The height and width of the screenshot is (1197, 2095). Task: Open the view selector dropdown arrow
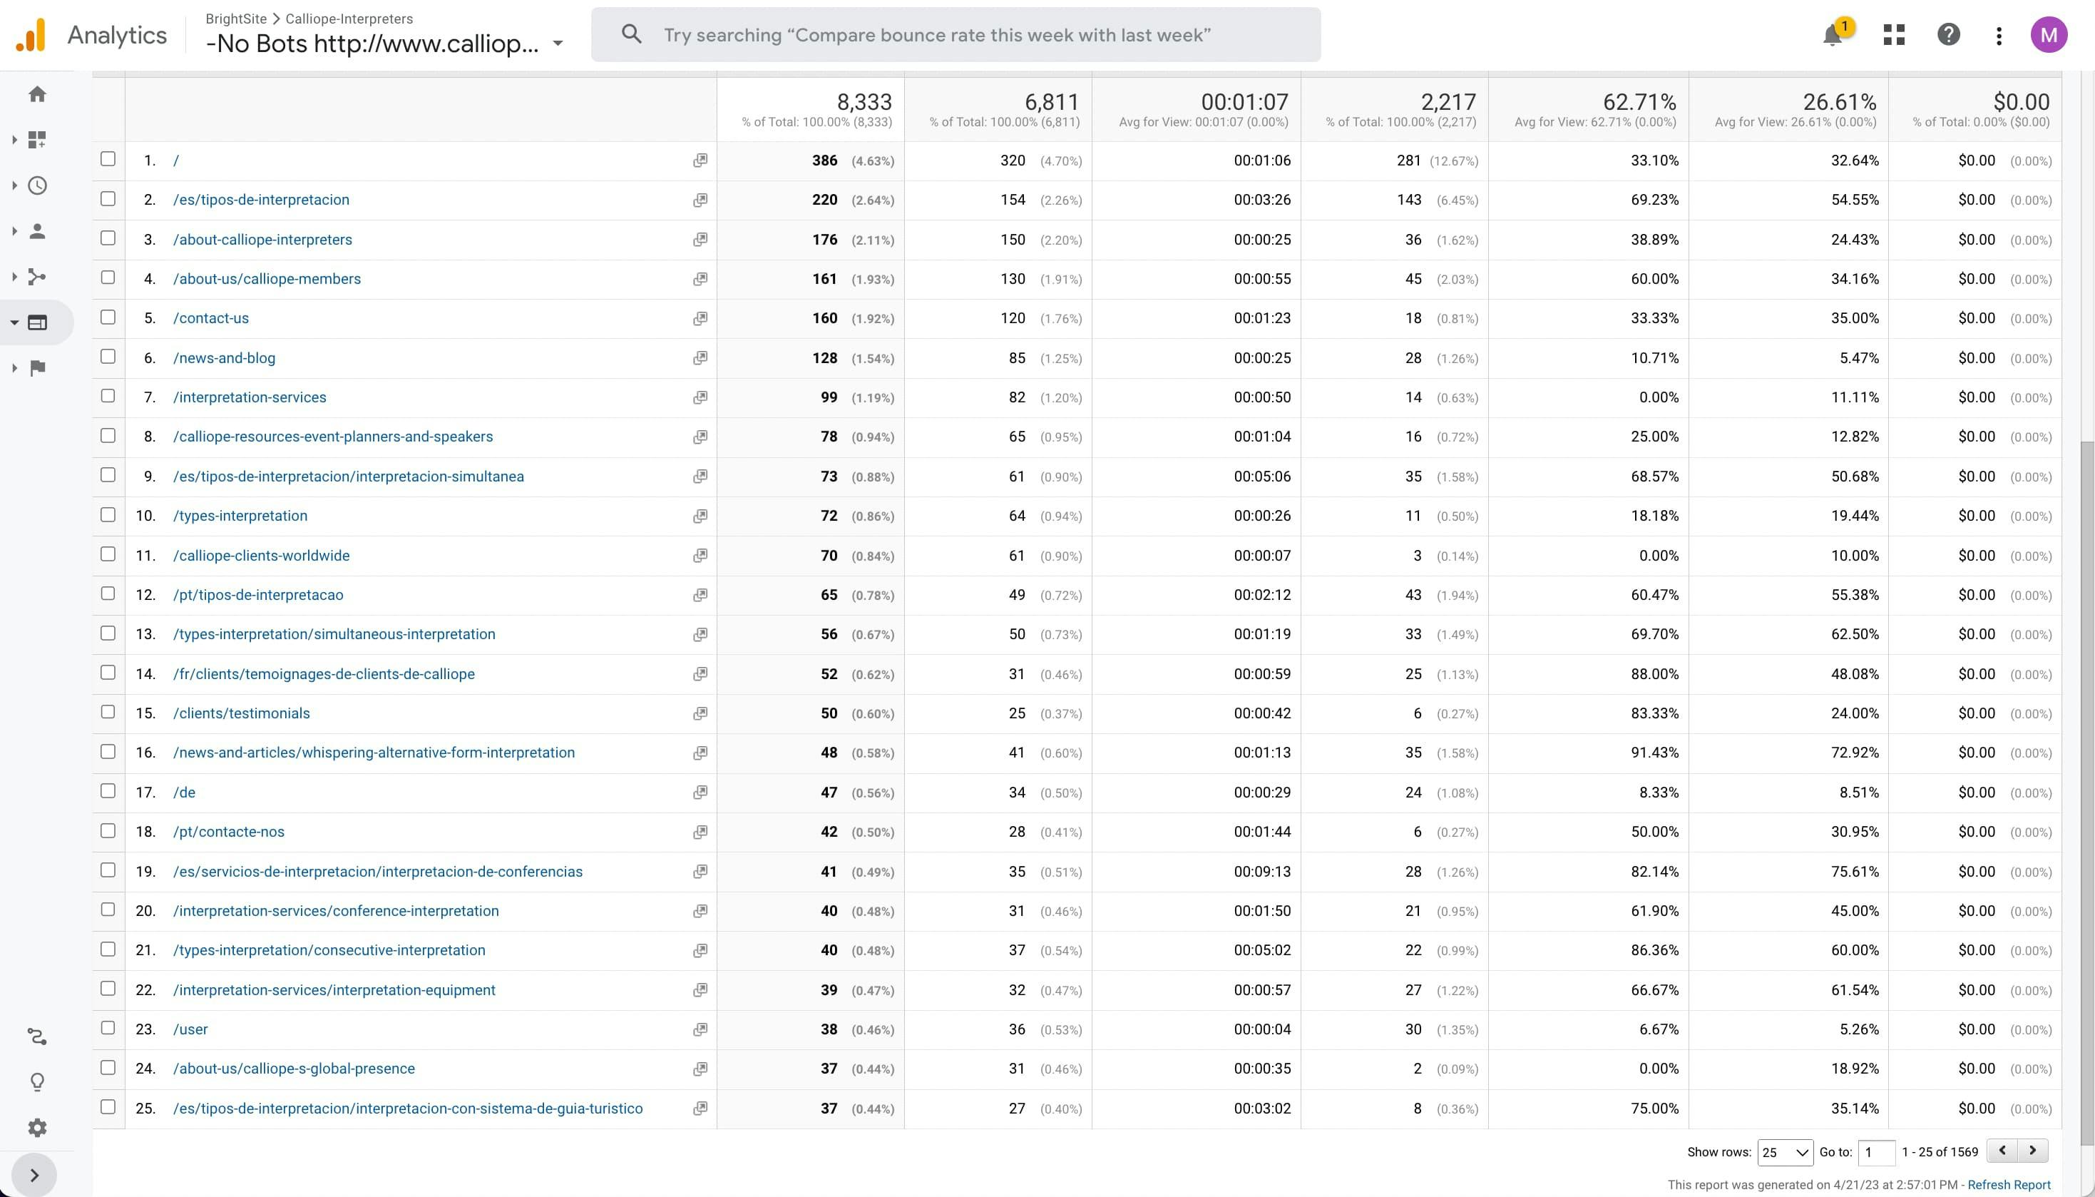click(557, 45)
